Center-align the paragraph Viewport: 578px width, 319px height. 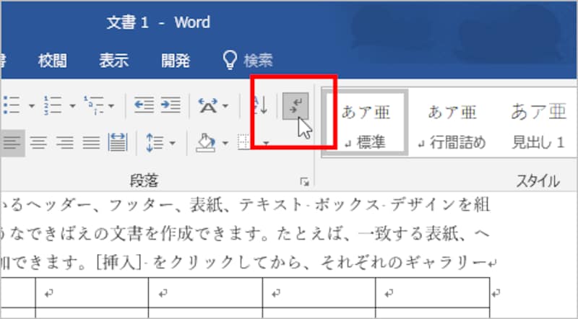tap(38, 143)
